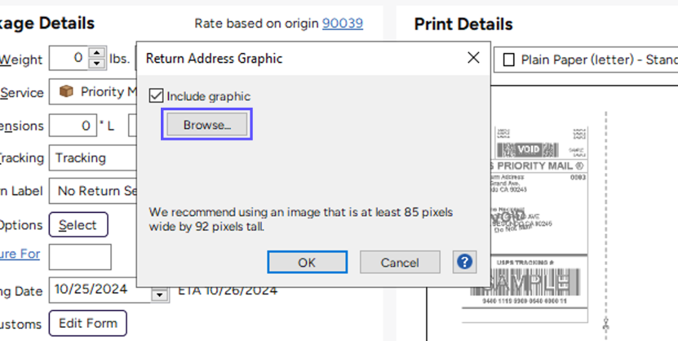The image size is (678, 341).
Task: Confirm the dialog with OK
Action: click(x=307, y=262)
